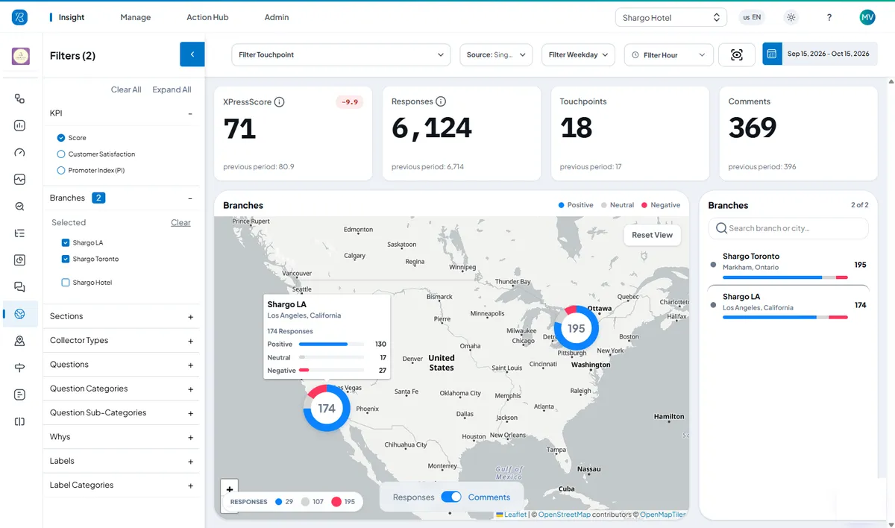This screenshot has width=895, height=528.
Task: Open the us EN language selector
Action: 752,17
